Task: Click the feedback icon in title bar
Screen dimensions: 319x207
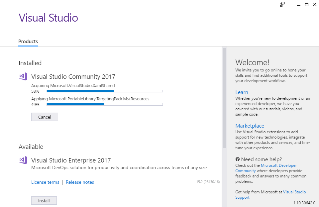Action: coord(282,4)
